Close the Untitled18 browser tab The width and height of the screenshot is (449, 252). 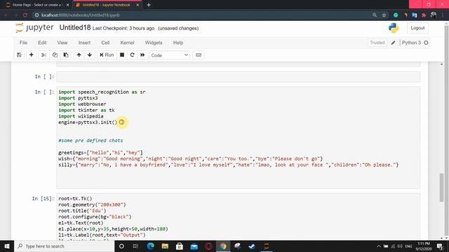tap(138, 5)
